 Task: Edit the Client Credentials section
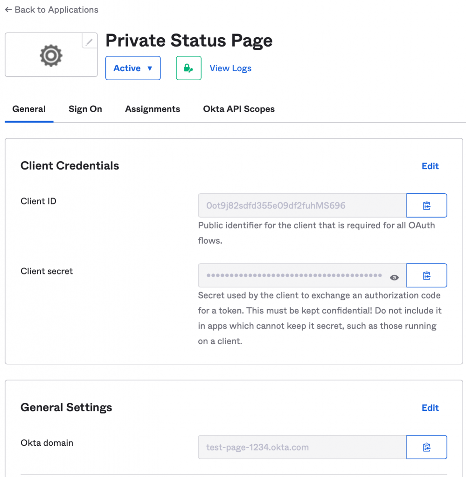pos(430,166)
